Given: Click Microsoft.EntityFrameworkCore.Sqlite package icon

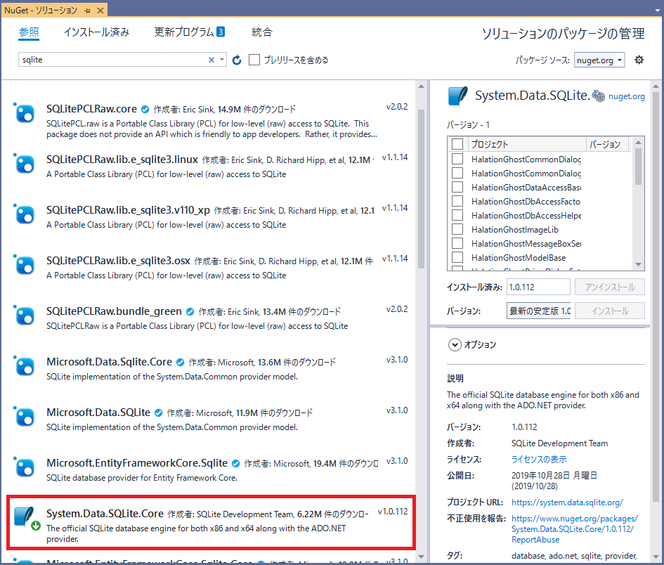Looking at the screenshot, I should coord(24,467).
